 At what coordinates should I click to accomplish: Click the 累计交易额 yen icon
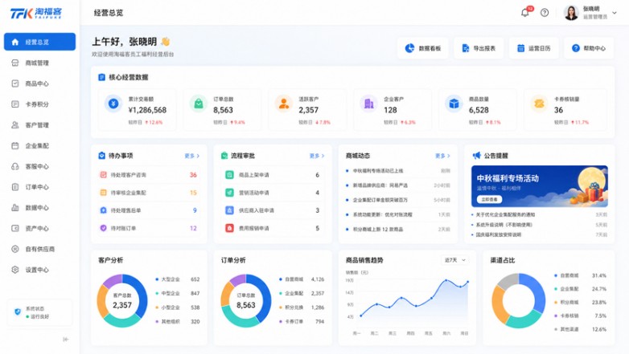[113, 104]
